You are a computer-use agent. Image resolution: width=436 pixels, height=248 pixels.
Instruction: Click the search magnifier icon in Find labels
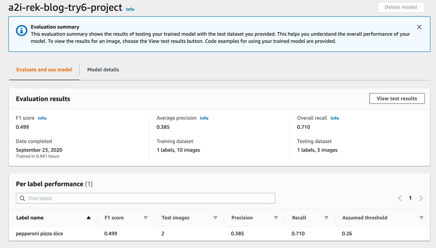pyautogui.click(x=22, y=198)
